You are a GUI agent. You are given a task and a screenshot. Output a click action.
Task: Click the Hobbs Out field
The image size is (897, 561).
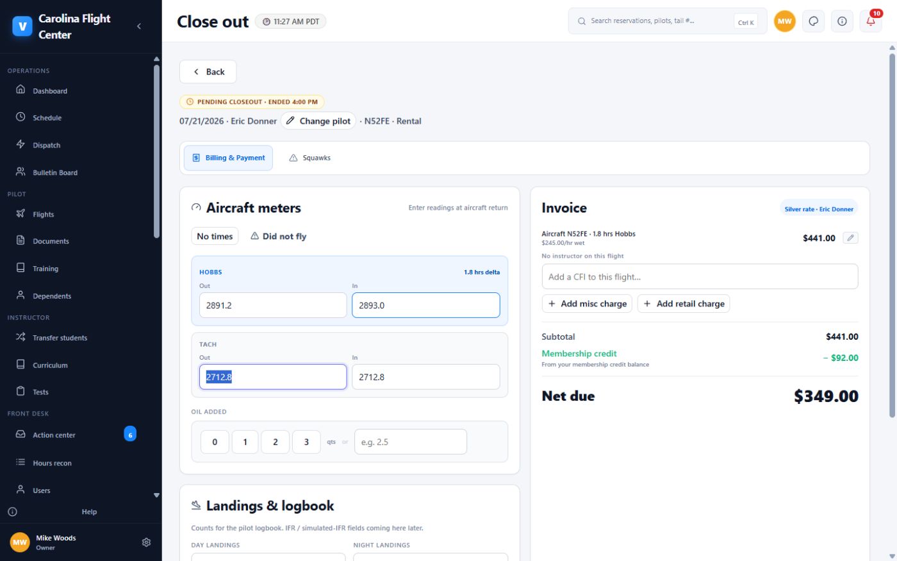click(x=272, y=305)
